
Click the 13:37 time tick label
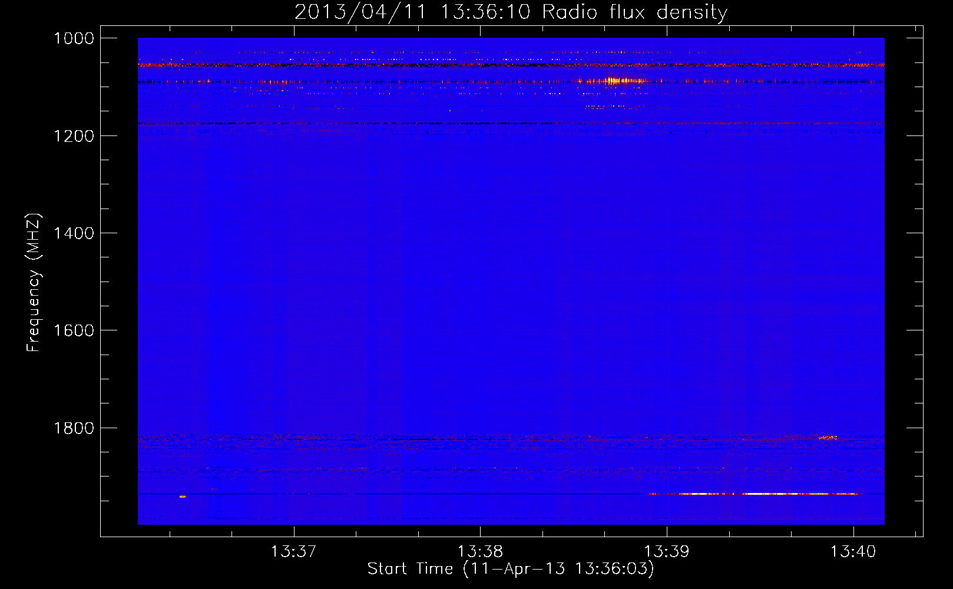point(293,551)
